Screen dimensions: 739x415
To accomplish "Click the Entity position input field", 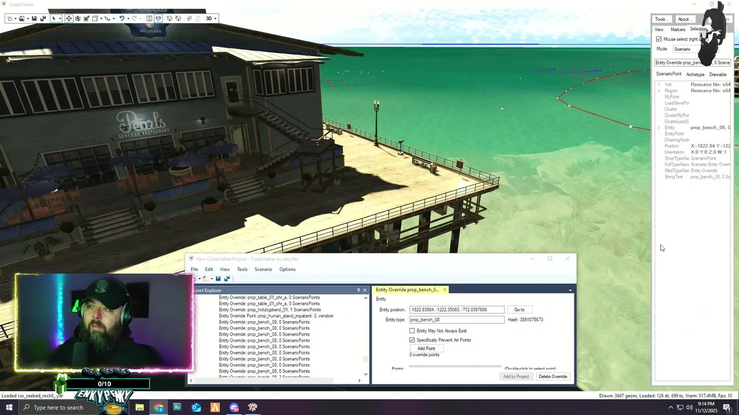I will [457, 310].
